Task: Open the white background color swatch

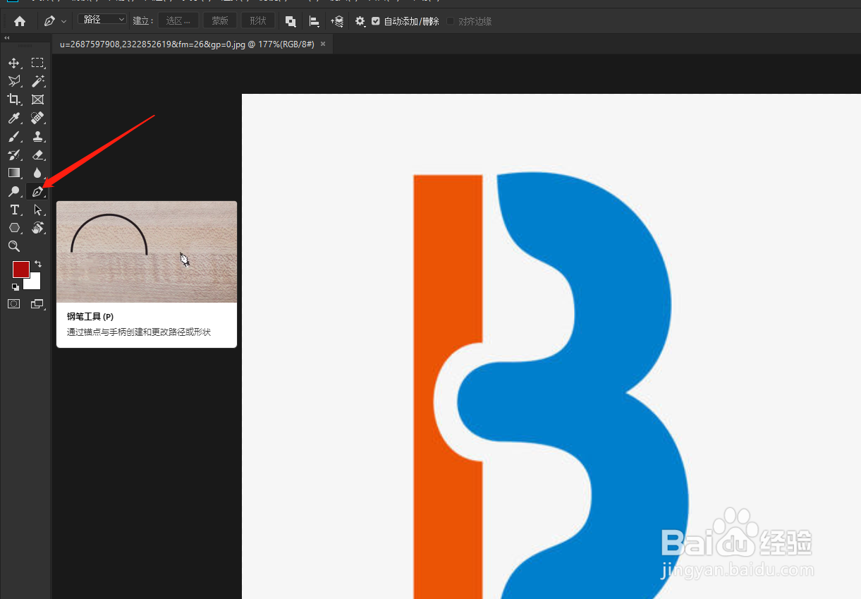Action: tap(34, 284)
